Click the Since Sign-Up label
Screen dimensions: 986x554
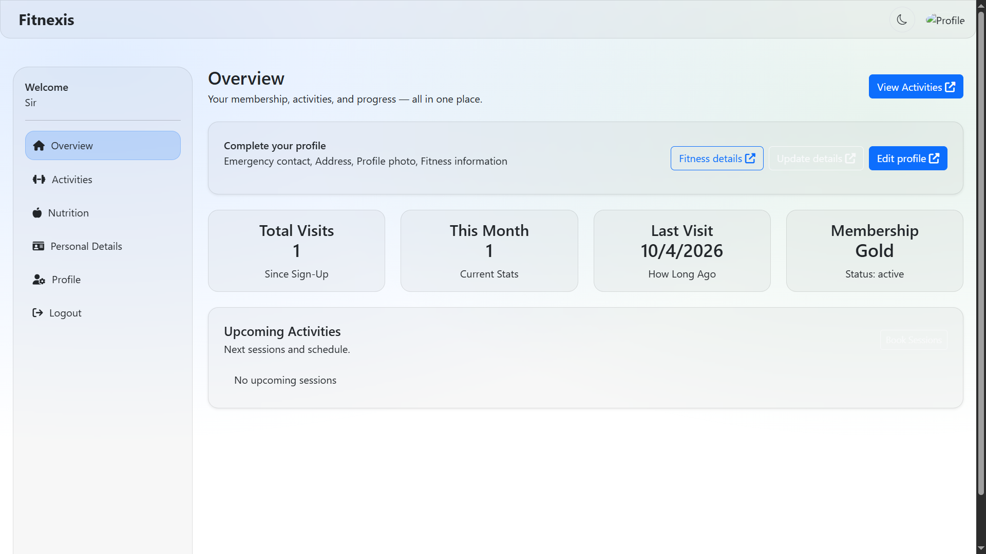coord(296,274)
